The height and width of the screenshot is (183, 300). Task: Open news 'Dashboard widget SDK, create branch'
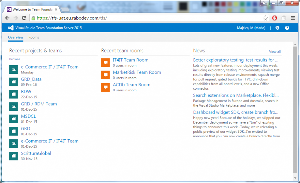click(236, 112)
